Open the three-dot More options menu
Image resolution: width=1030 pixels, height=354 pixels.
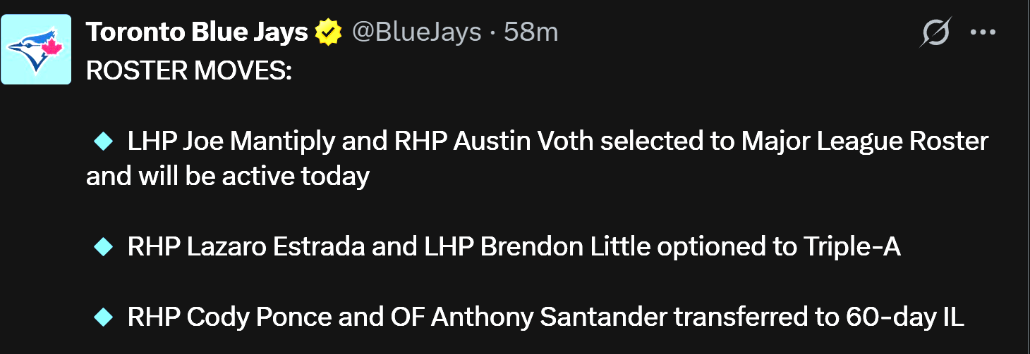tap(982, 32)
